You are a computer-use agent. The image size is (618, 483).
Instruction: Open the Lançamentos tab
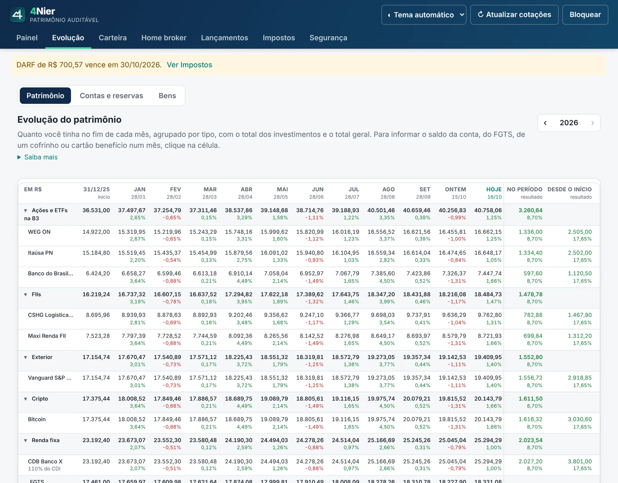point(224,38)
